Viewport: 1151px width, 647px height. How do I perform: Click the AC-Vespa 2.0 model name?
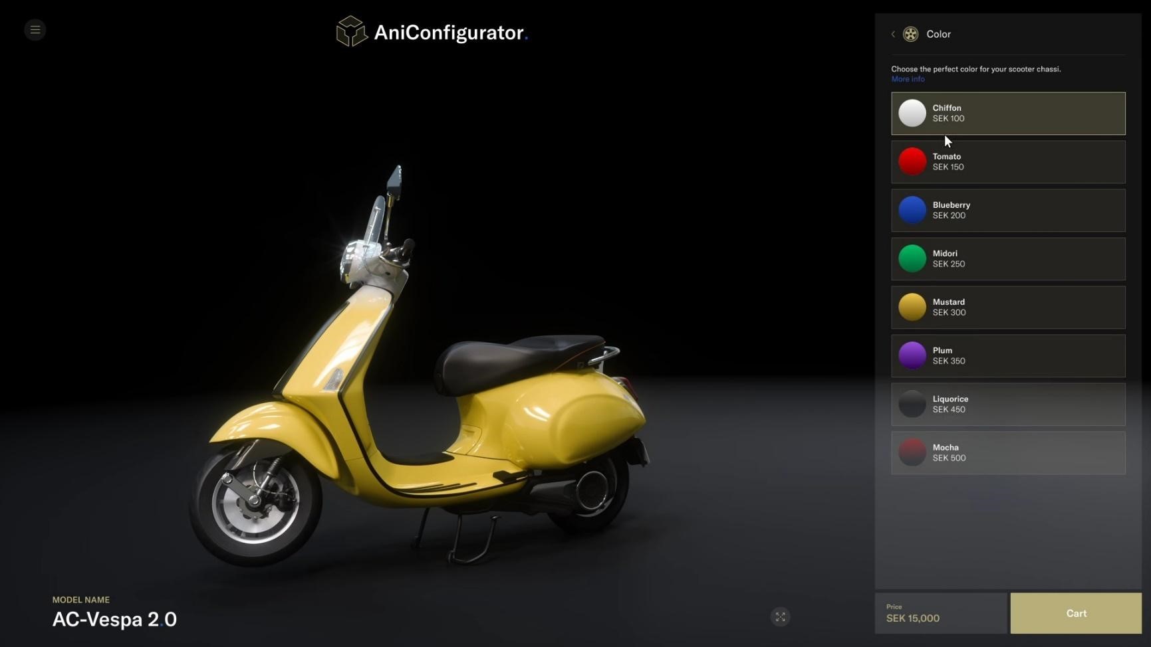click(x=114, y=620)
